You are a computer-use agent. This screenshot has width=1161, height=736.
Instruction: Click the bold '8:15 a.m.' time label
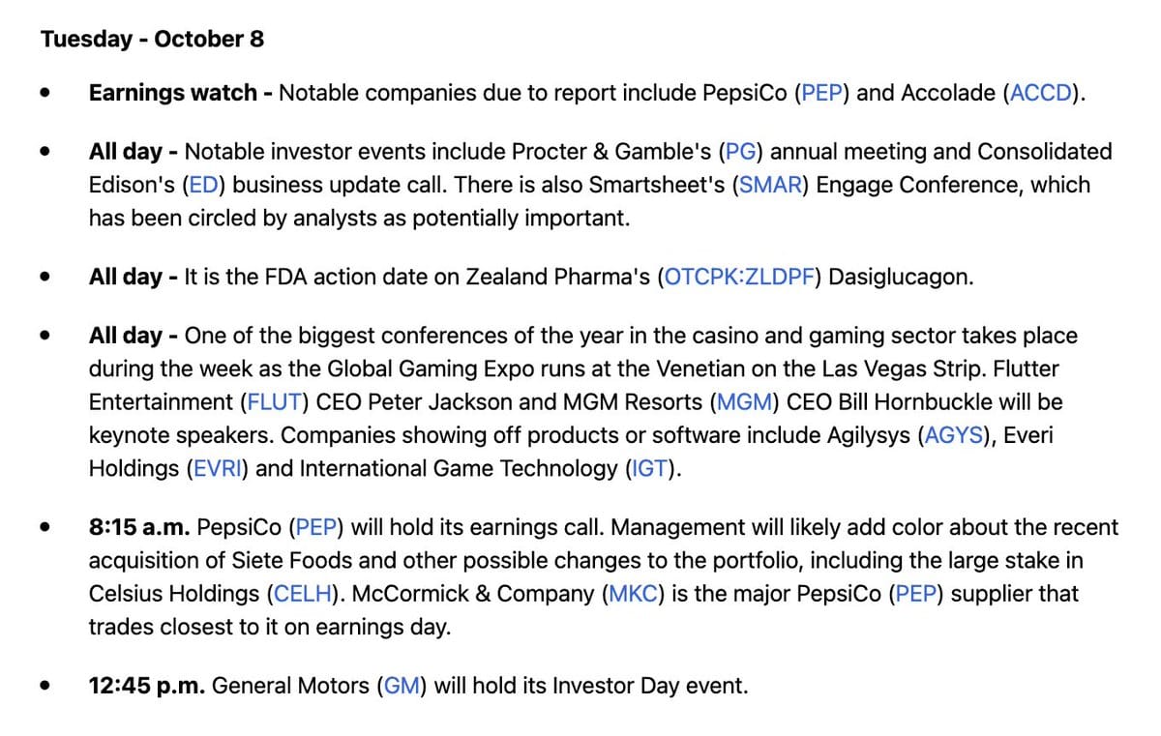coord(139,527)
